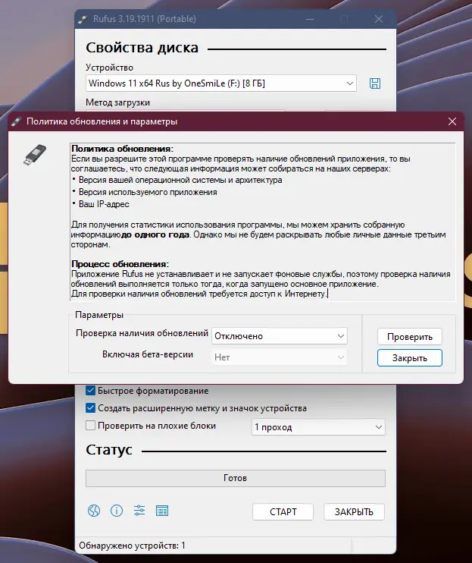
Task: Click the save disk image icon
Action: click(375, 83)
